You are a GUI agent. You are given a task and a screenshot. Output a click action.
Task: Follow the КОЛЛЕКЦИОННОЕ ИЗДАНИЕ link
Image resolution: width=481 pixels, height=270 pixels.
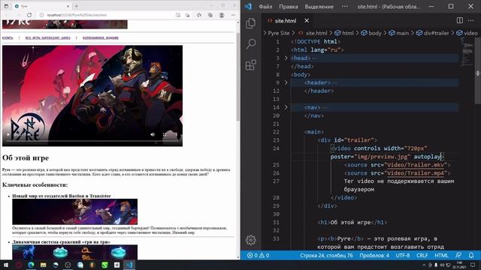100,37
